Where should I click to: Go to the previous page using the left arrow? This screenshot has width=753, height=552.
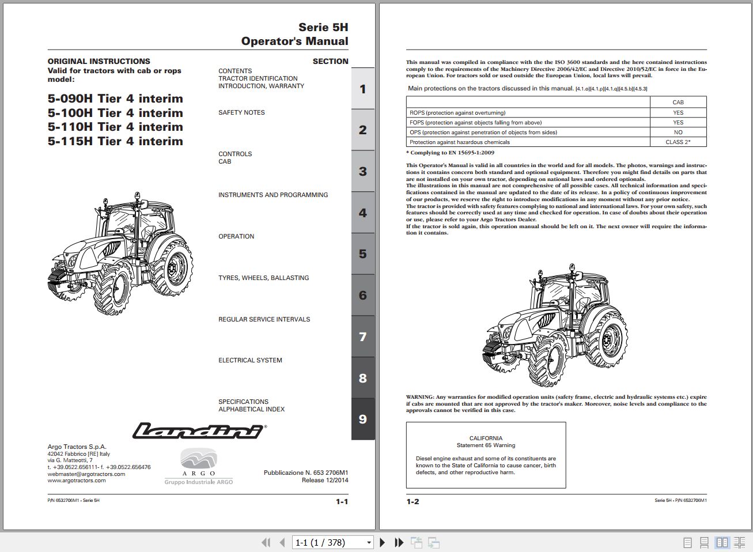click(282, 542)
